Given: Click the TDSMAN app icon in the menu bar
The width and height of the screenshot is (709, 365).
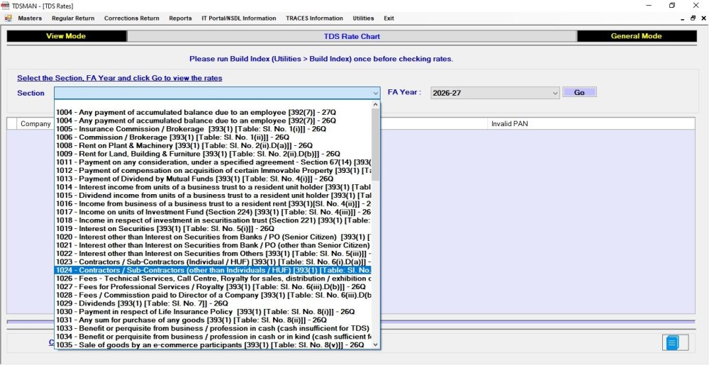Looking at the screenshot, I should point(8,18).
